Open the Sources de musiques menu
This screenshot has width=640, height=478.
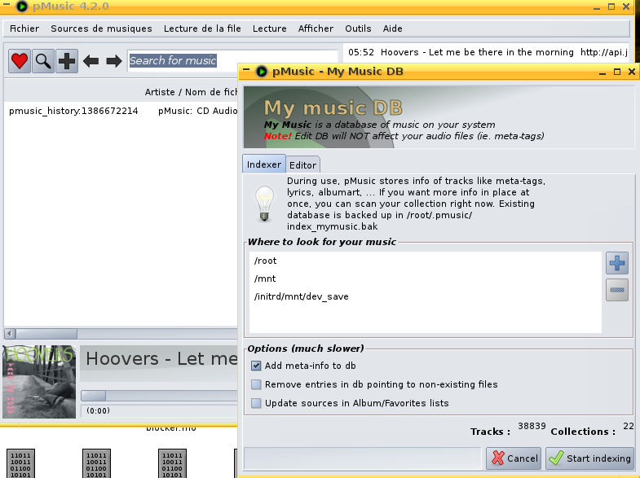coord(101,29)
